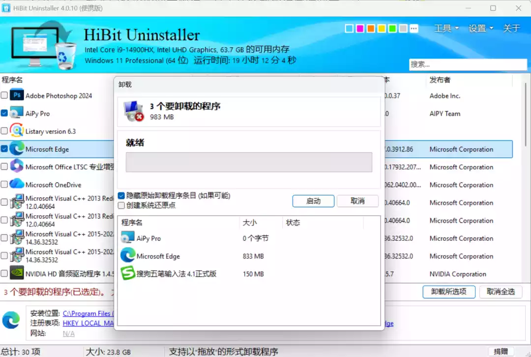Select the gray theme color swatch
The image size is (531, 357).
click(x=403, y=29)
